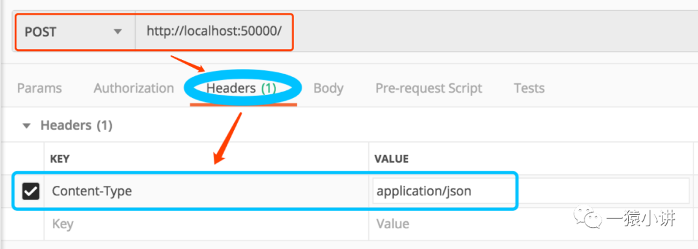Select the Headers (1) tab
Screen dimensions: 698x249
(x=242, y=88)
